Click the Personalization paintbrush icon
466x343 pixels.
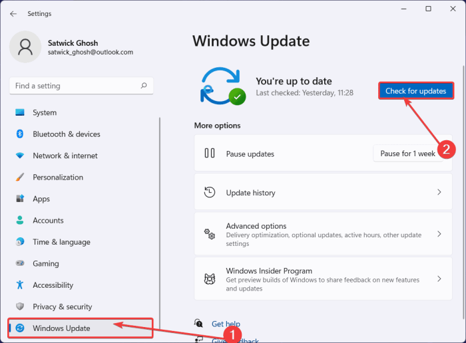pyautogui.click(x=20, y=177)
